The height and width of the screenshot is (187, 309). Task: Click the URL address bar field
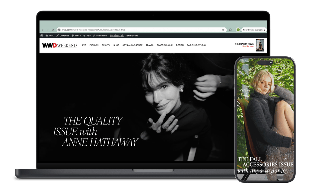(x=139, y=30)
